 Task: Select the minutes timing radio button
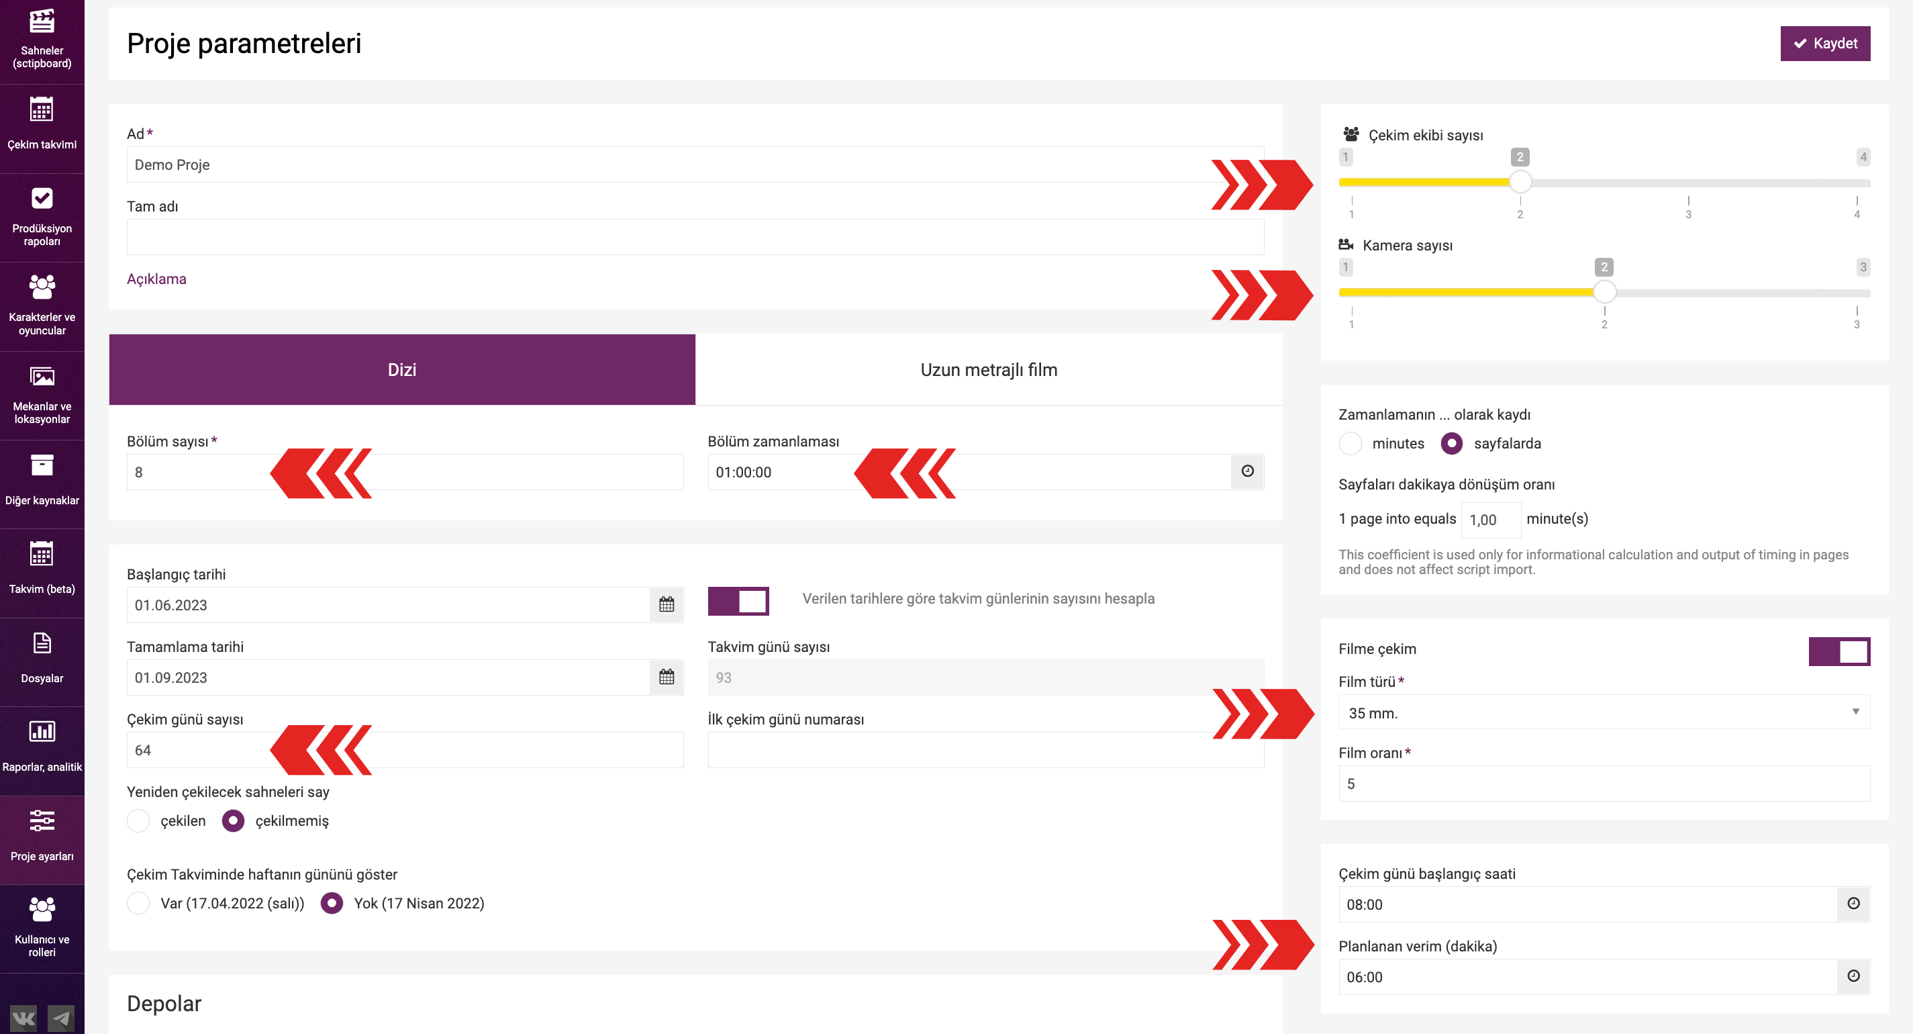(1349, 443)
